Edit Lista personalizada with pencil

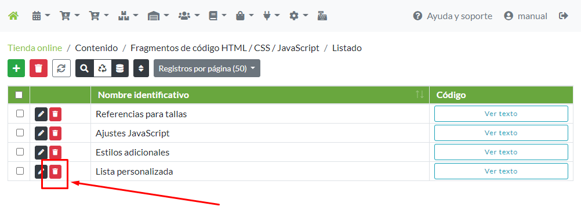click(41, 171)
